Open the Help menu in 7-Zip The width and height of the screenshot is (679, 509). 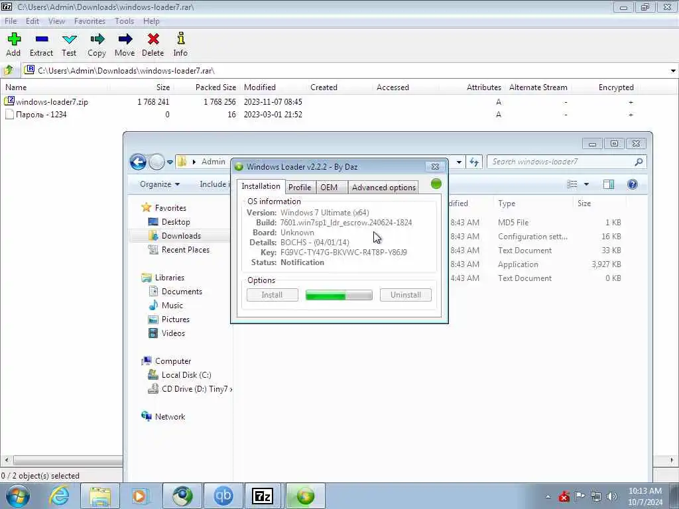coord(152,21)
